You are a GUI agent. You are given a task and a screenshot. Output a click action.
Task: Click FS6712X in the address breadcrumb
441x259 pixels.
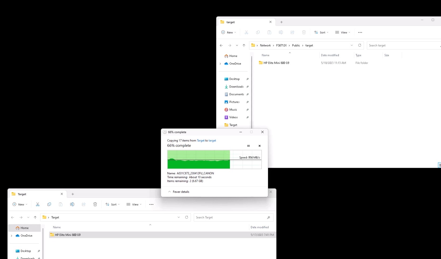[x=281, y=45]
